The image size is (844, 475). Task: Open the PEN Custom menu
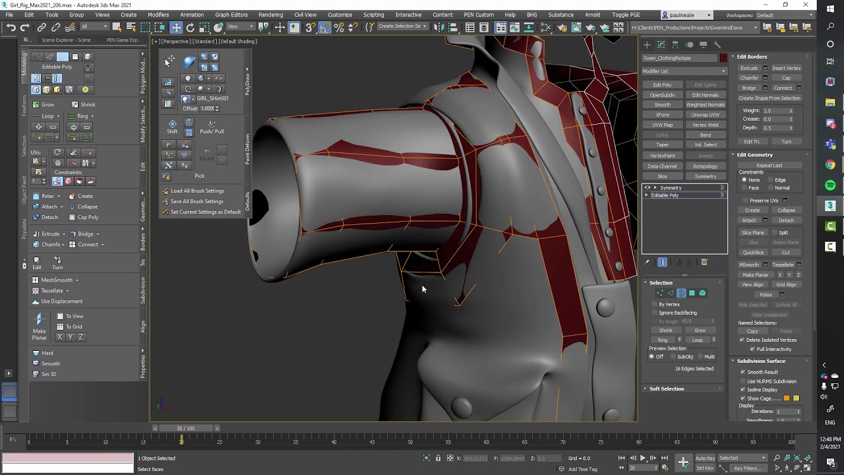[479, 15]
